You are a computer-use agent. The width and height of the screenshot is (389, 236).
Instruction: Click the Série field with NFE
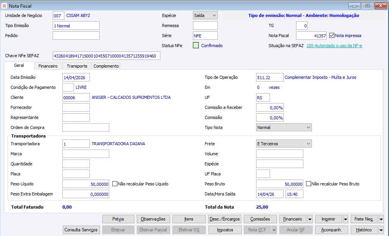tap(205, 36)
